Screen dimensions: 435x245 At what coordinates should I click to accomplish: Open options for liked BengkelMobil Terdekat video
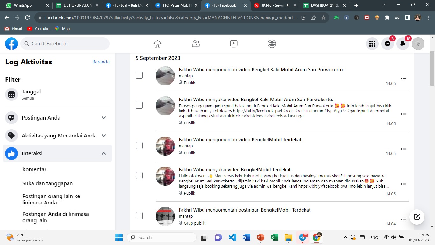click(x=403, y=184)
